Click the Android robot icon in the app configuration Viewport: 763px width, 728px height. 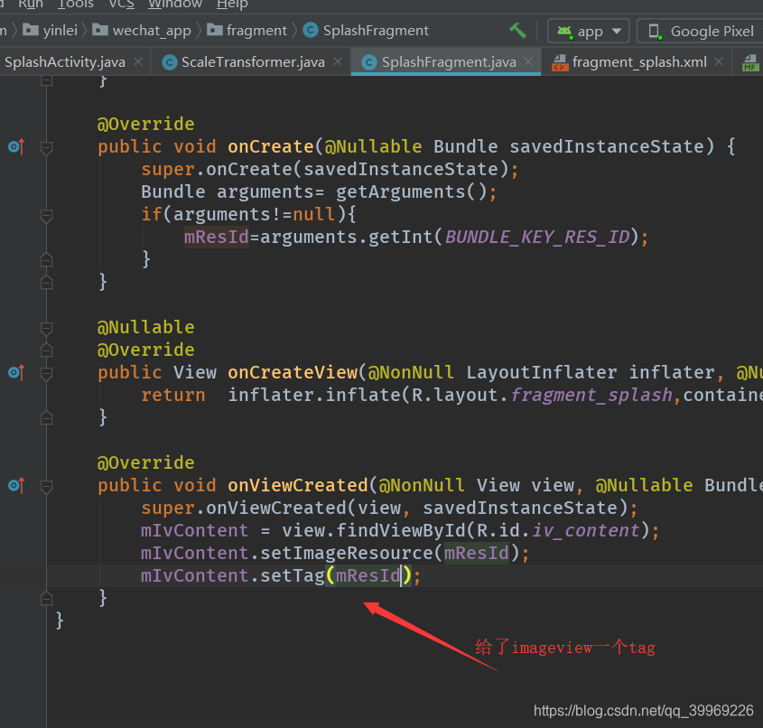pyautogui.click(x=564, y=30)
